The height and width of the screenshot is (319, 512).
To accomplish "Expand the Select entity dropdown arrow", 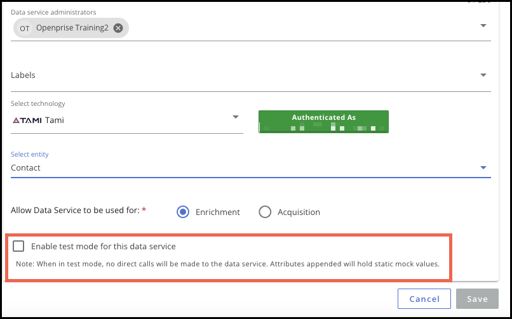I will point(483,167).
